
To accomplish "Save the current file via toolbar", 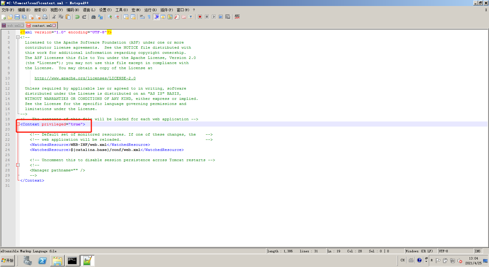I will pyautogui.click(x=17, y=17).
